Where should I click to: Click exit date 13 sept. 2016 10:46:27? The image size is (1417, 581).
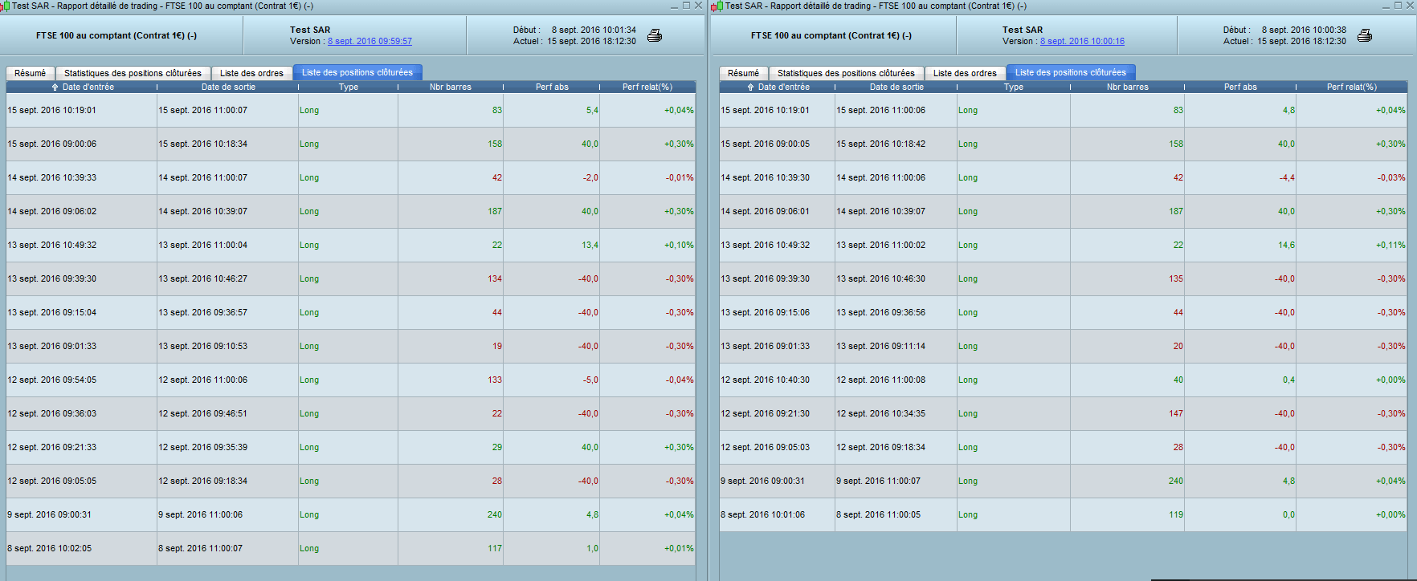click(203, 279)
